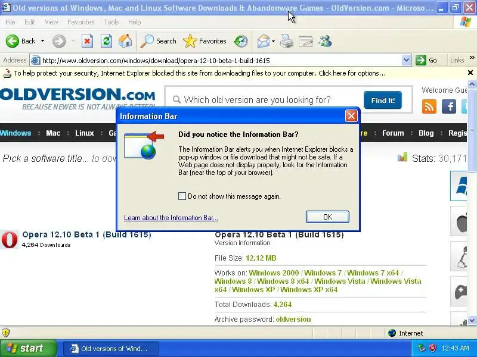The image size is (477, 357).
Task: Open the Edit menu
Action: pyautogui.click(x=30, y=22)
